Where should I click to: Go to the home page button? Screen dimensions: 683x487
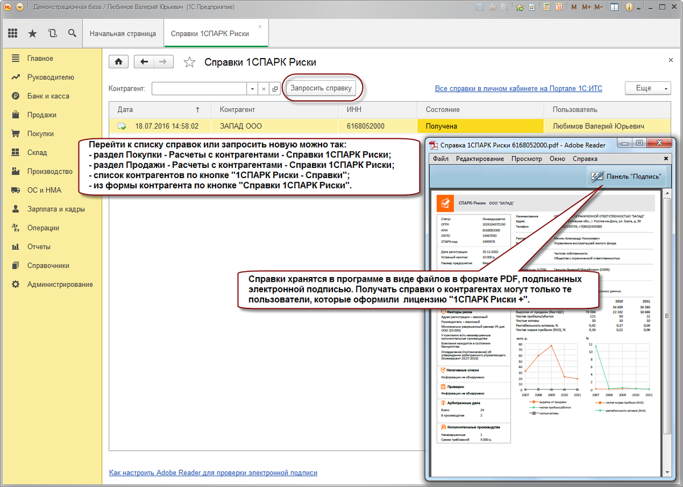(x=118, y=62)
